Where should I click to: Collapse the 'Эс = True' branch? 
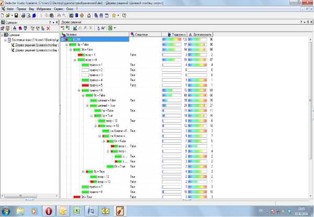[83, 171]
